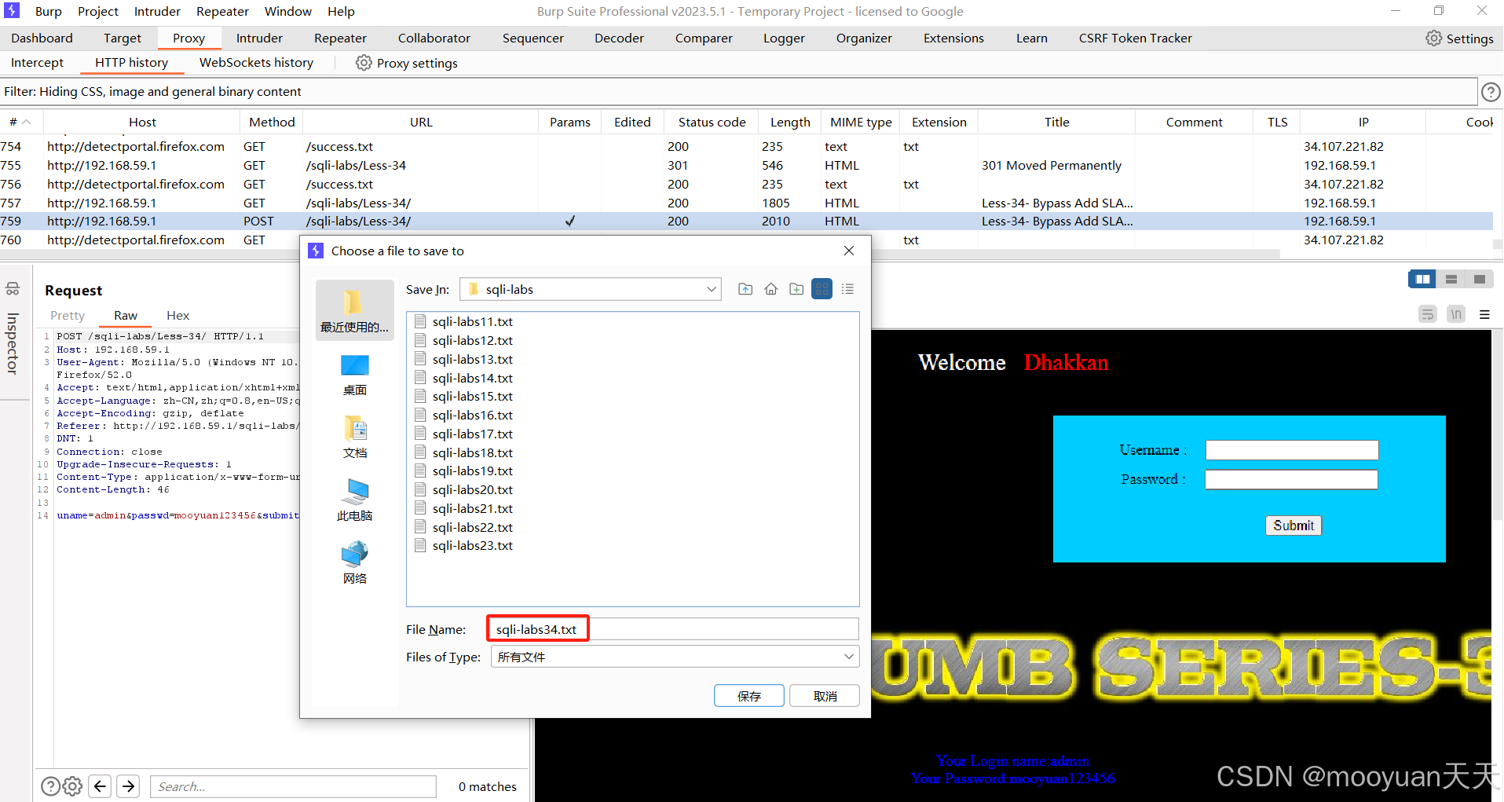Click Username field in rendered page
The image size is (1504, 802).
(x=1292, y=450)
